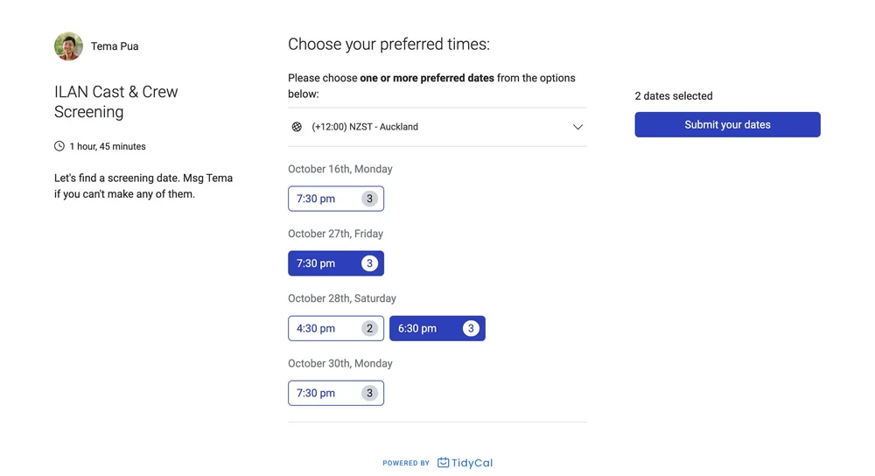Click the ILAN Cast & Crew Screening title
875x476 pixels.
tap(115, 101)
